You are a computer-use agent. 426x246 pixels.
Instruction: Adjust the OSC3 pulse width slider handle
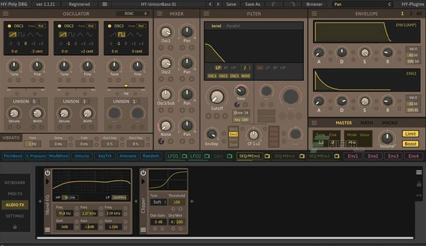click(126, 86)
